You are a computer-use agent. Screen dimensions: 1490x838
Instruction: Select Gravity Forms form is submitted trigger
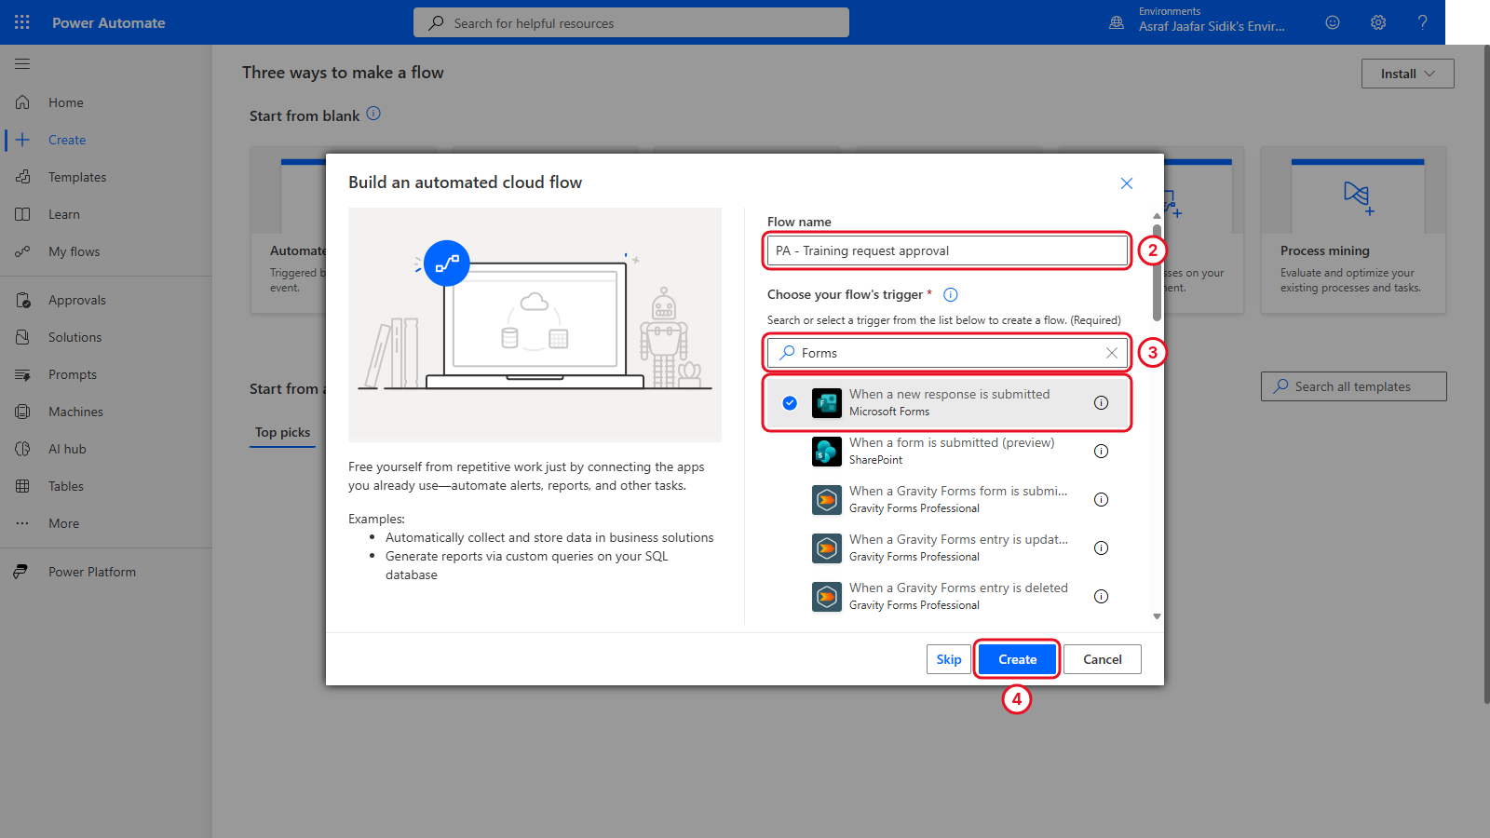pos(947,500)
